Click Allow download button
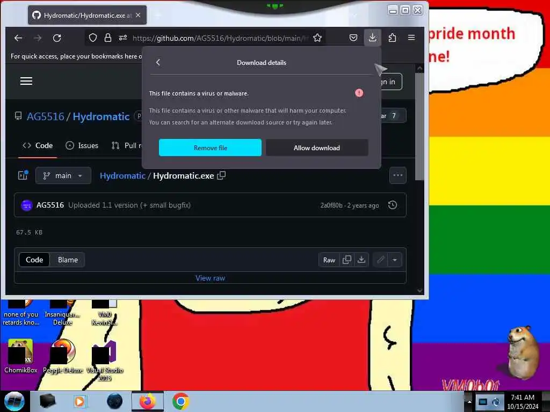550x412 pixels. click(317, 148)
